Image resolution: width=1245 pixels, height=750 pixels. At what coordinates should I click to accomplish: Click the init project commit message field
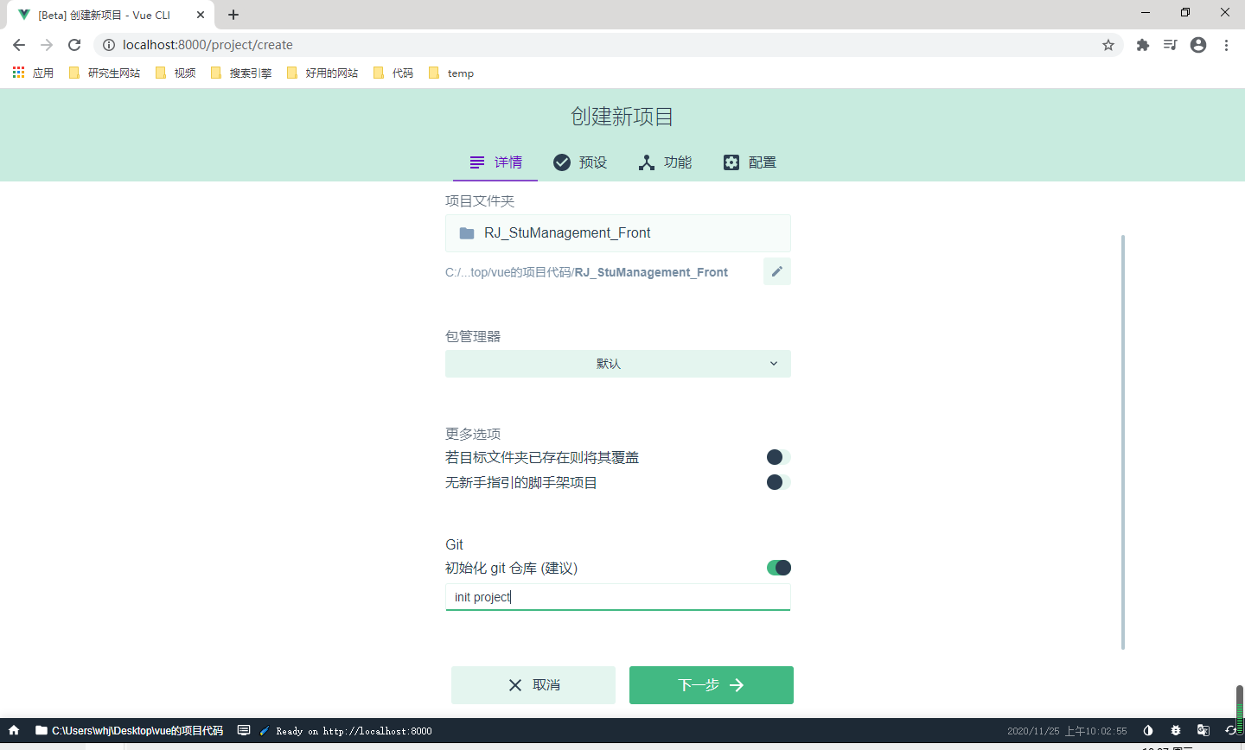[x=618, y=597]
